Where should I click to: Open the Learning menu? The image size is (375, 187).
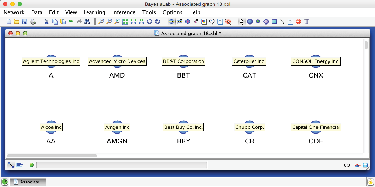(94, 12)
